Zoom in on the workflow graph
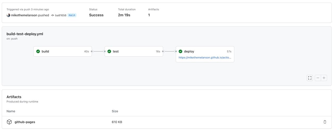Screen dimensions: 333x134 coord(324,78)
